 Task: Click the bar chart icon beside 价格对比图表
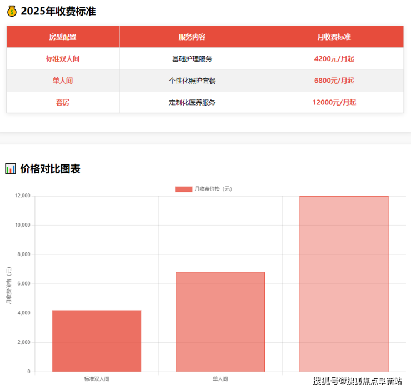(x=11, y=169)
